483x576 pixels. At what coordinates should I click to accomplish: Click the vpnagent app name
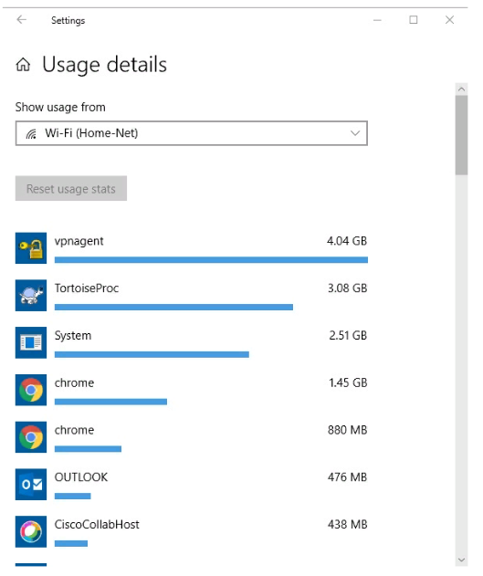pos(79,242)
